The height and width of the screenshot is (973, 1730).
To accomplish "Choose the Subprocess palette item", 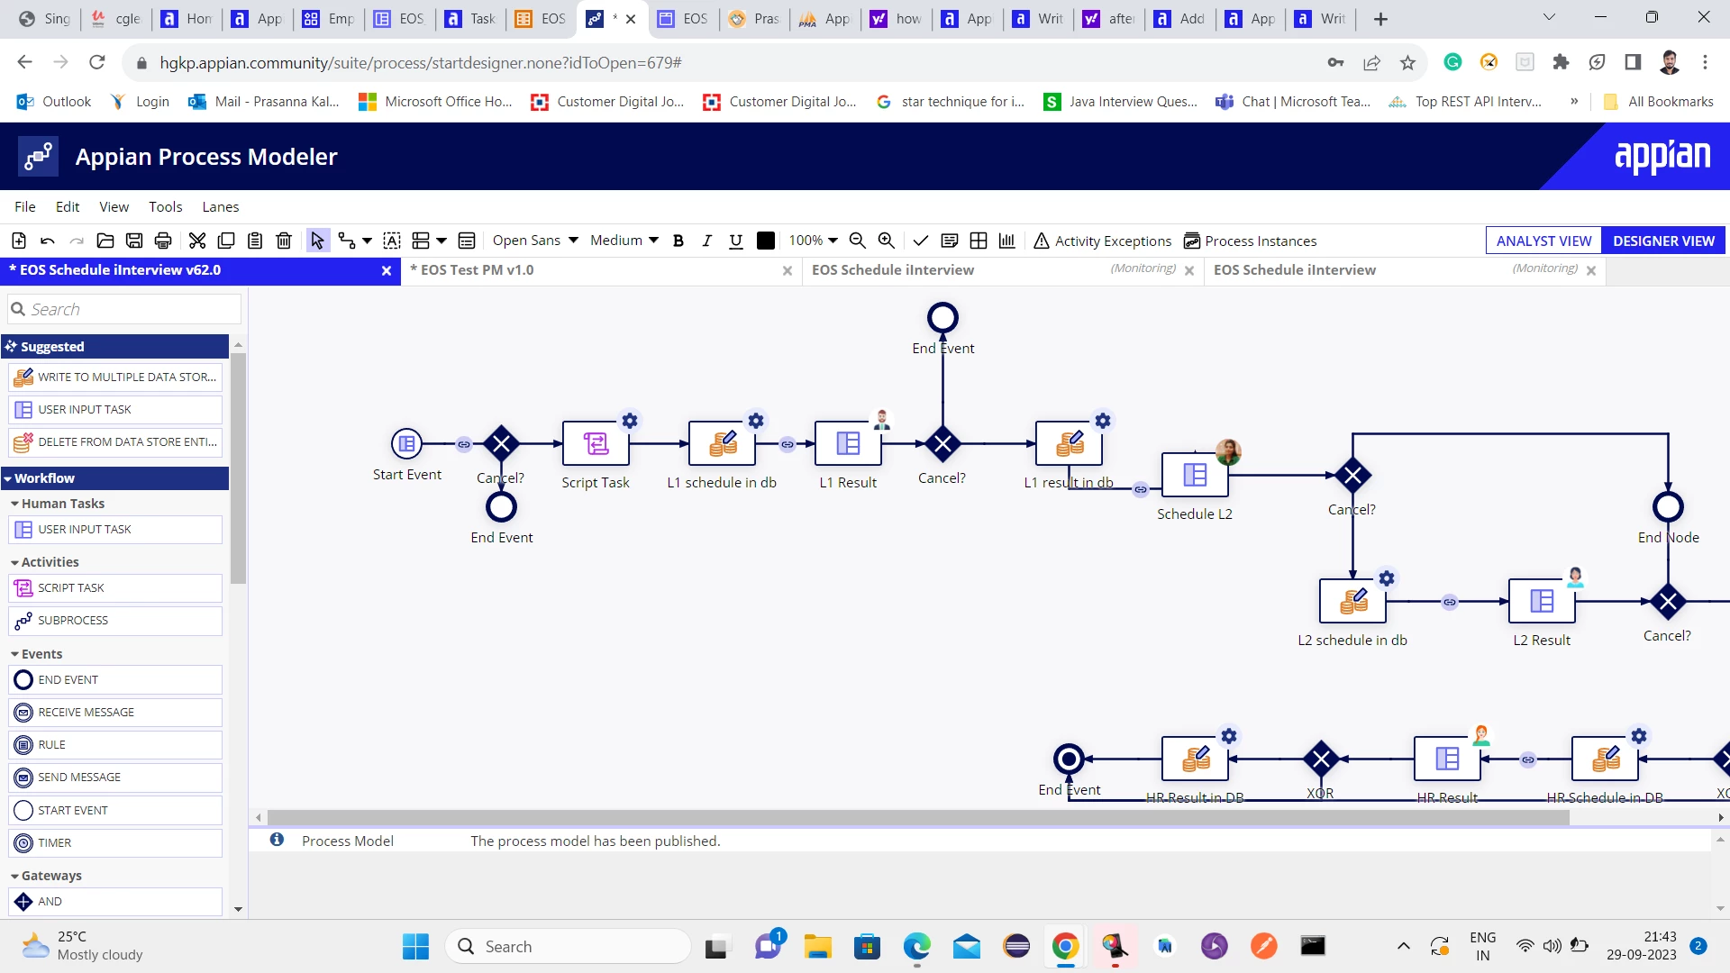I will (115, 621).
